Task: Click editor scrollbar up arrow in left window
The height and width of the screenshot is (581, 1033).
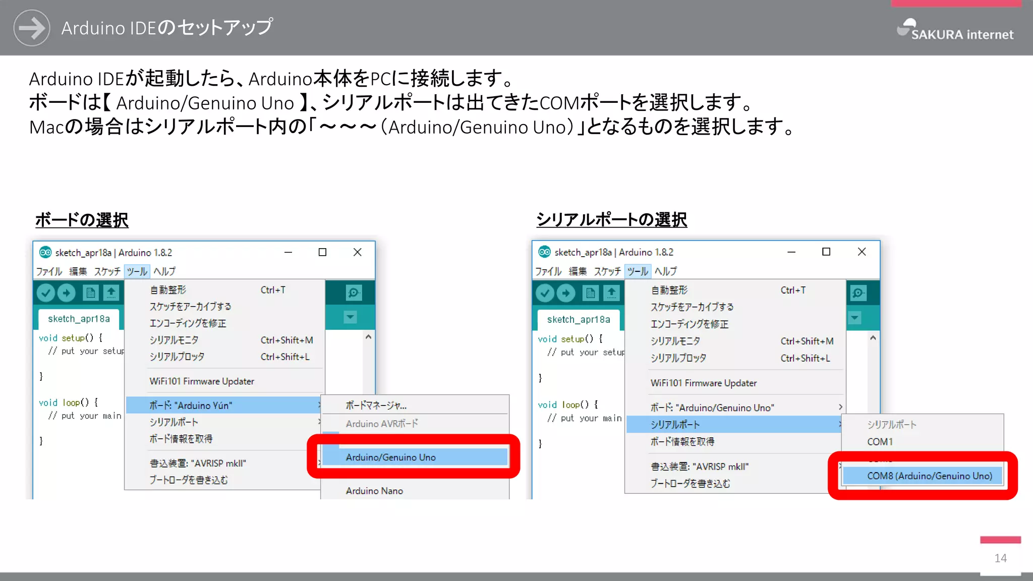Action: (x=369, y=337)
